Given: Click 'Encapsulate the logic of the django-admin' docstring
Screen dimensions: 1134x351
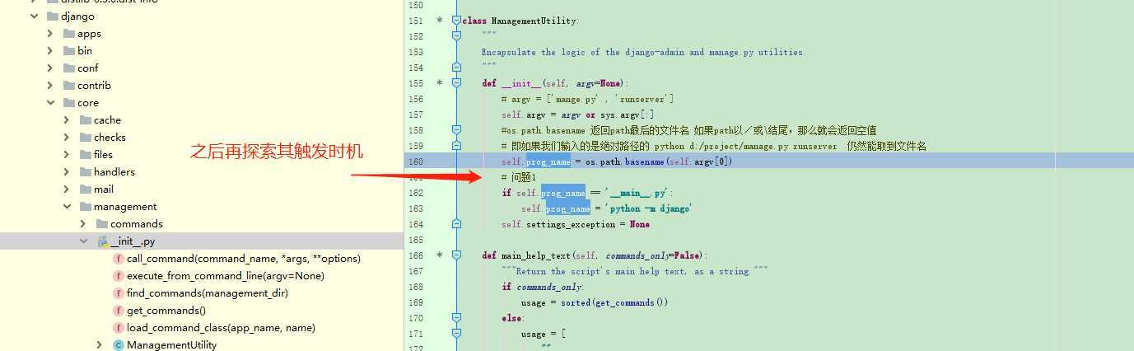Looking at the screenshot, I should tap(643, 52).
